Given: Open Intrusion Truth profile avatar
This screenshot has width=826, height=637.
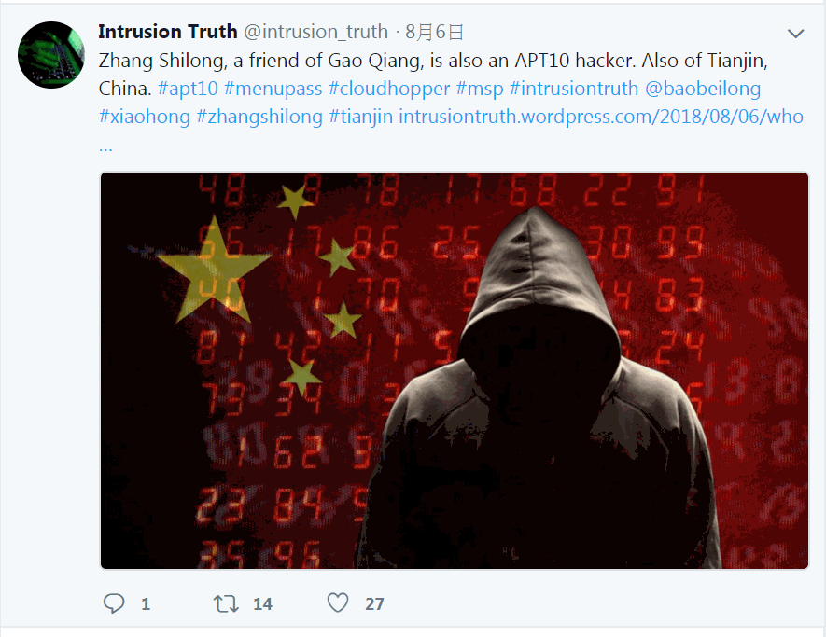Looking at the screenshot, I should [51, 55].
